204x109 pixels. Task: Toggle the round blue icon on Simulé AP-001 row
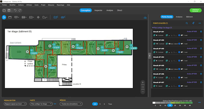[x=201, y=32]
